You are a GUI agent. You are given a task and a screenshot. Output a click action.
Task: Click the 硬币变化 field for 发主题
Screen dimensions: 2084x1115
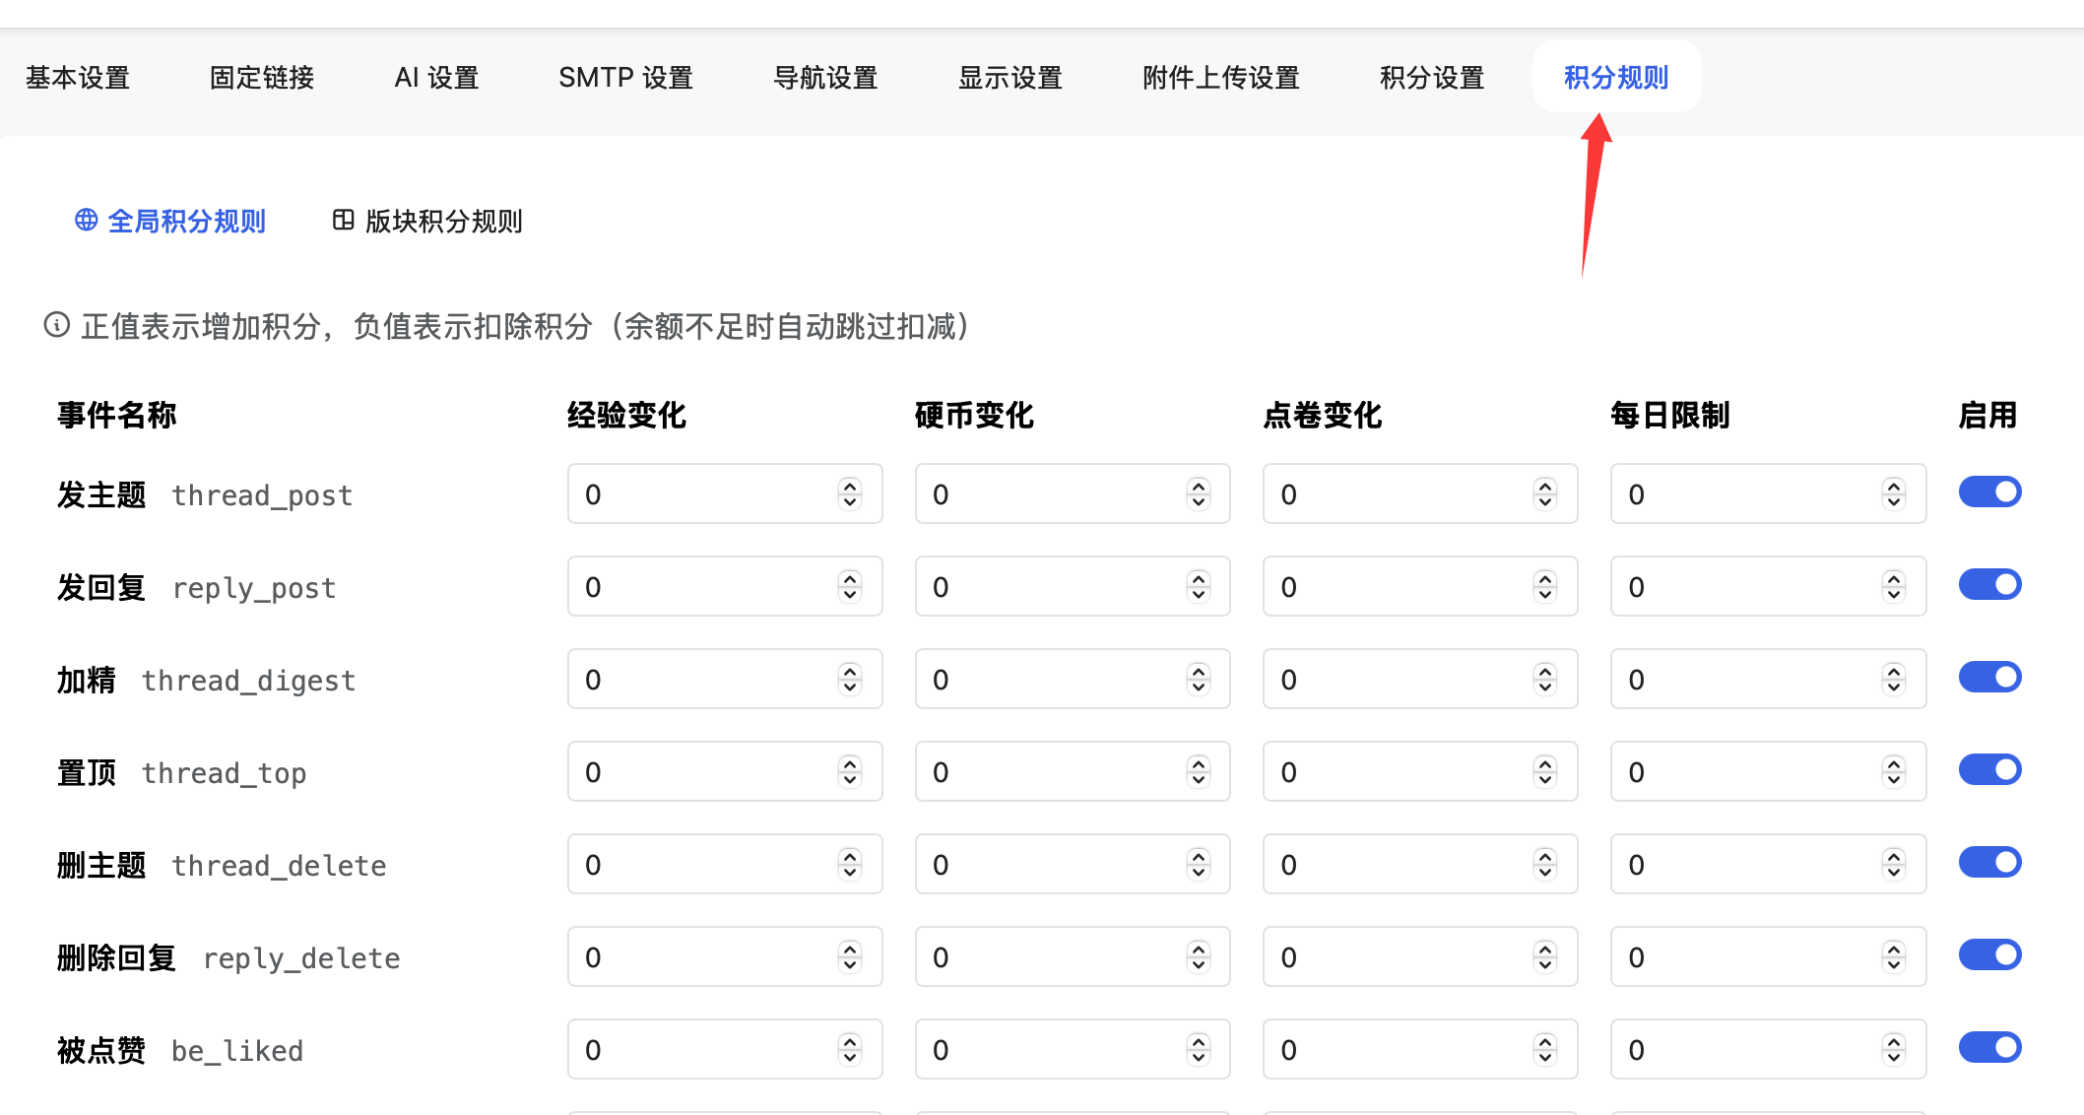[1073, 493]
